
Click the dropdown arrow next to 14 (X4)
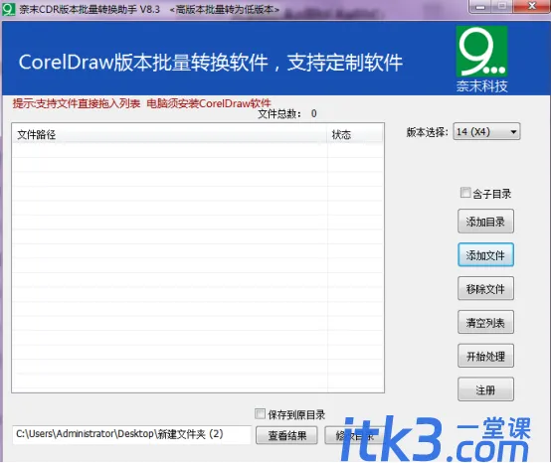coord(513,132)
